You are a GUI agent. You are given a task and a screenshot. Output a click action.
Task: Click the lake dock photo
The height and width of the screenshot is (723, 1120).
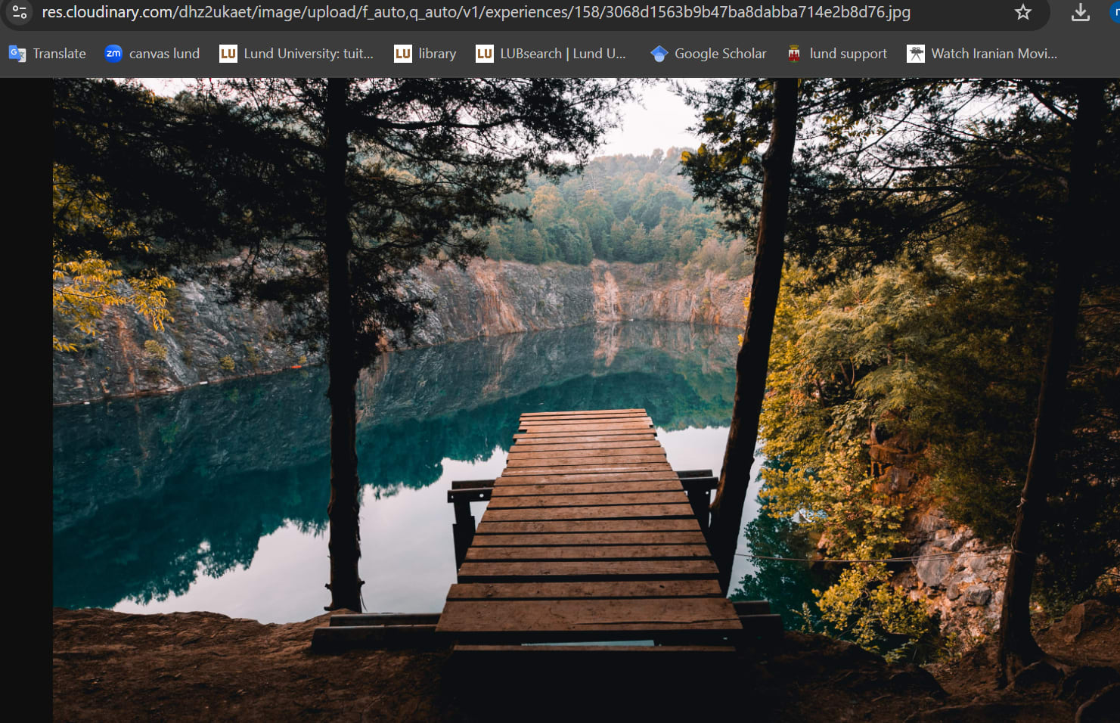[x=586, y=400]
